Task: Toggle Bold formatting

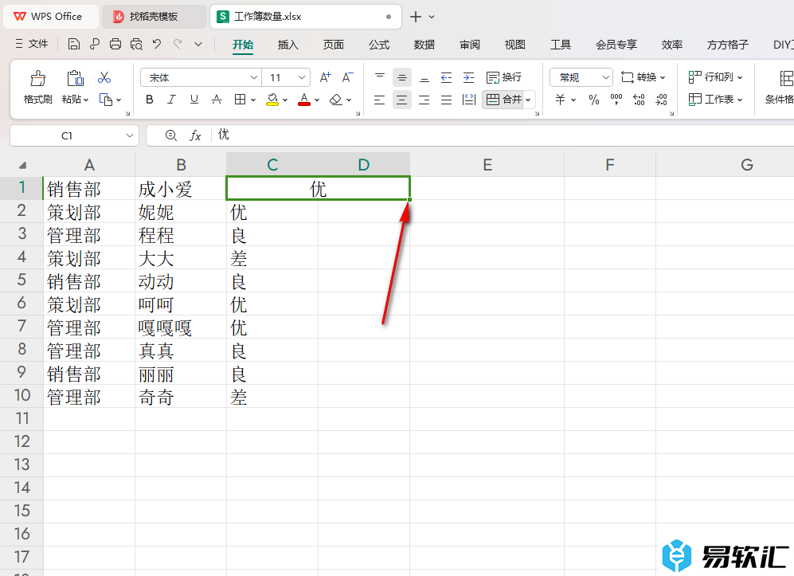Action: 150,100
